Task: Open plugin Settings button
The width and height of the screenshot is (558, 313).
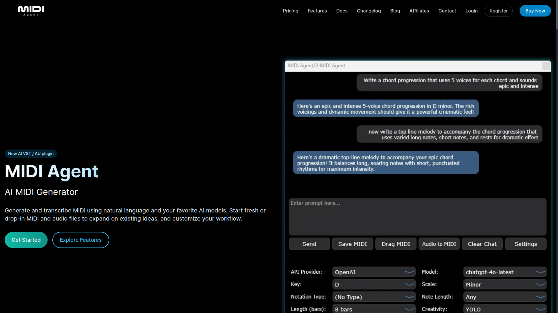Action: pos(525,244)
